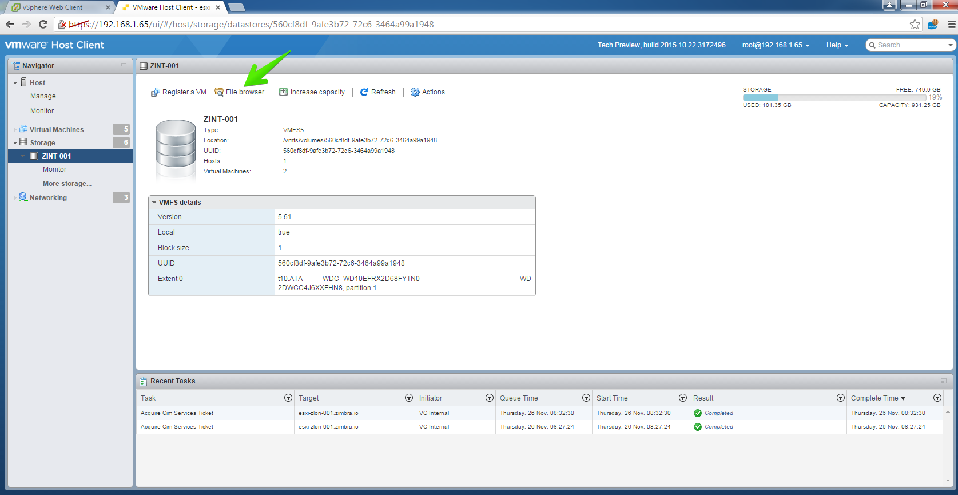
Task: Sort tasks by Target column header
Action: [309, 398]
